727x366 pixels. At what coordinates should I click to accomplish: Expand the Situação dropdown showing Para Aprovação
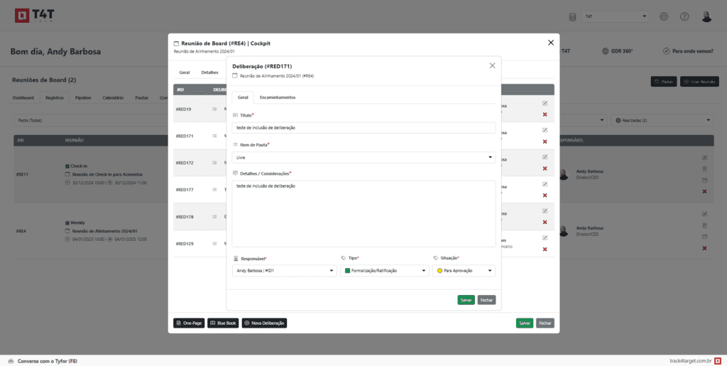tap(464, 271)
